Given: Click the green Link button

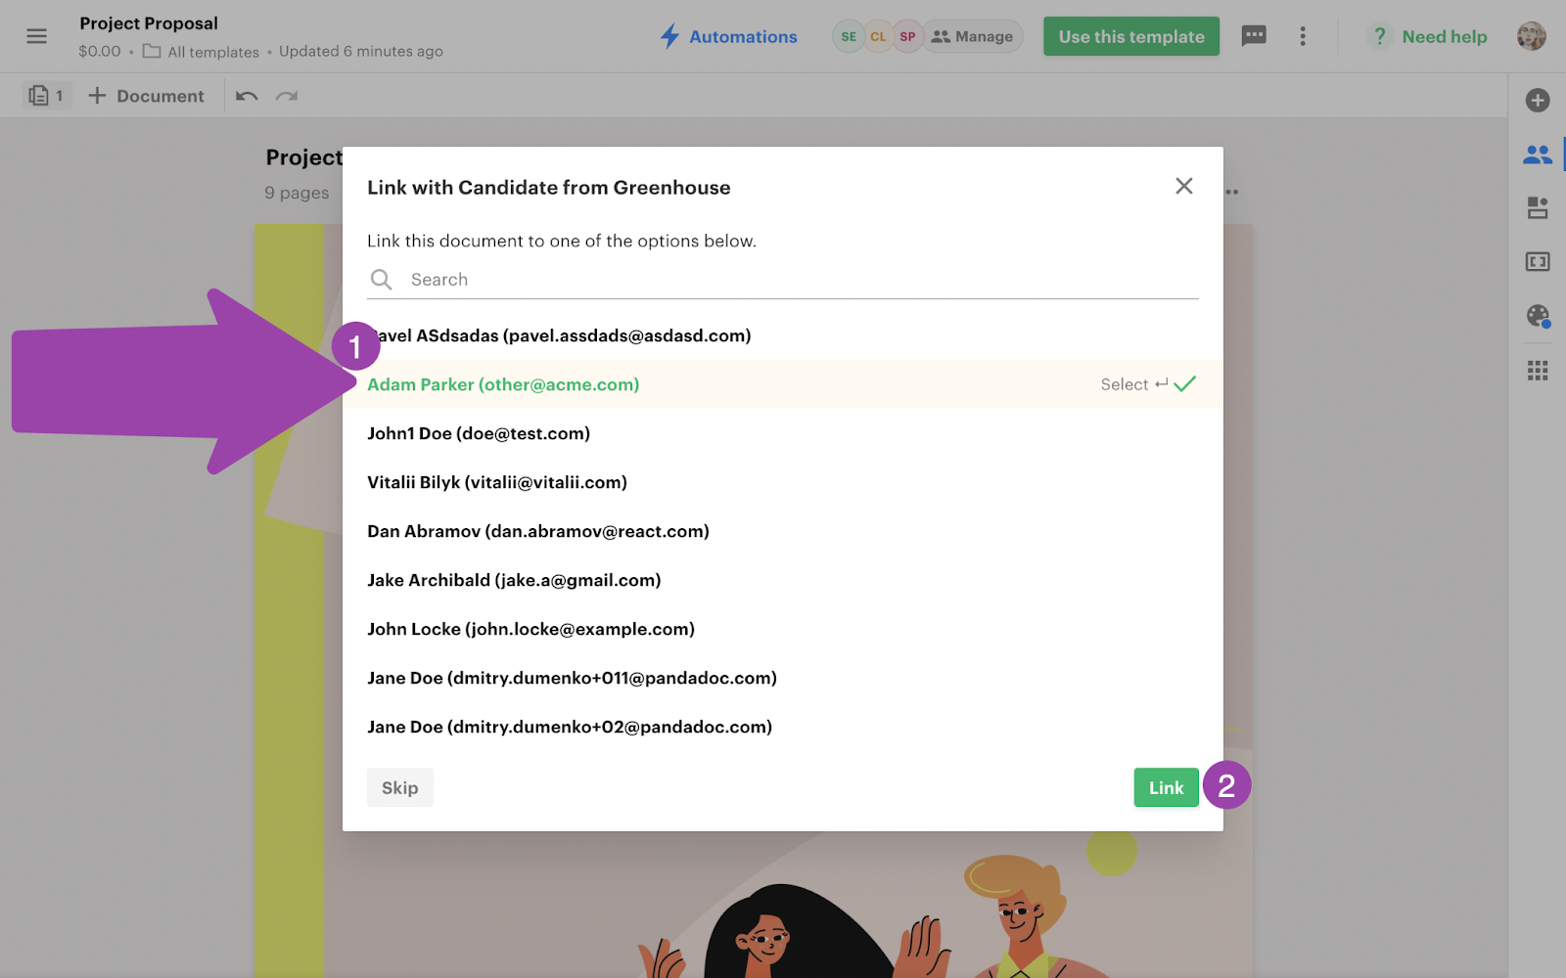Looking at the screenshot, I should click(1167, 787).
